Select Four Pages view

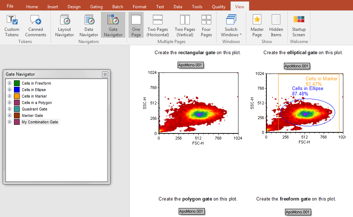tap(206, 26)
